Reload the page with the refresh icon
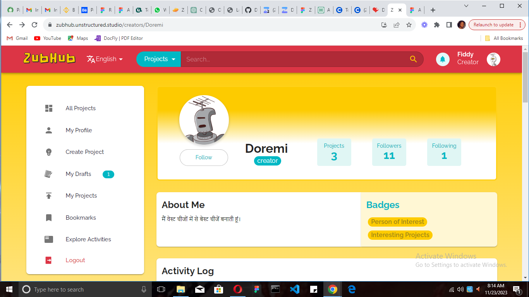The height and width of the screenshot is (297, 529). point(34,25)
